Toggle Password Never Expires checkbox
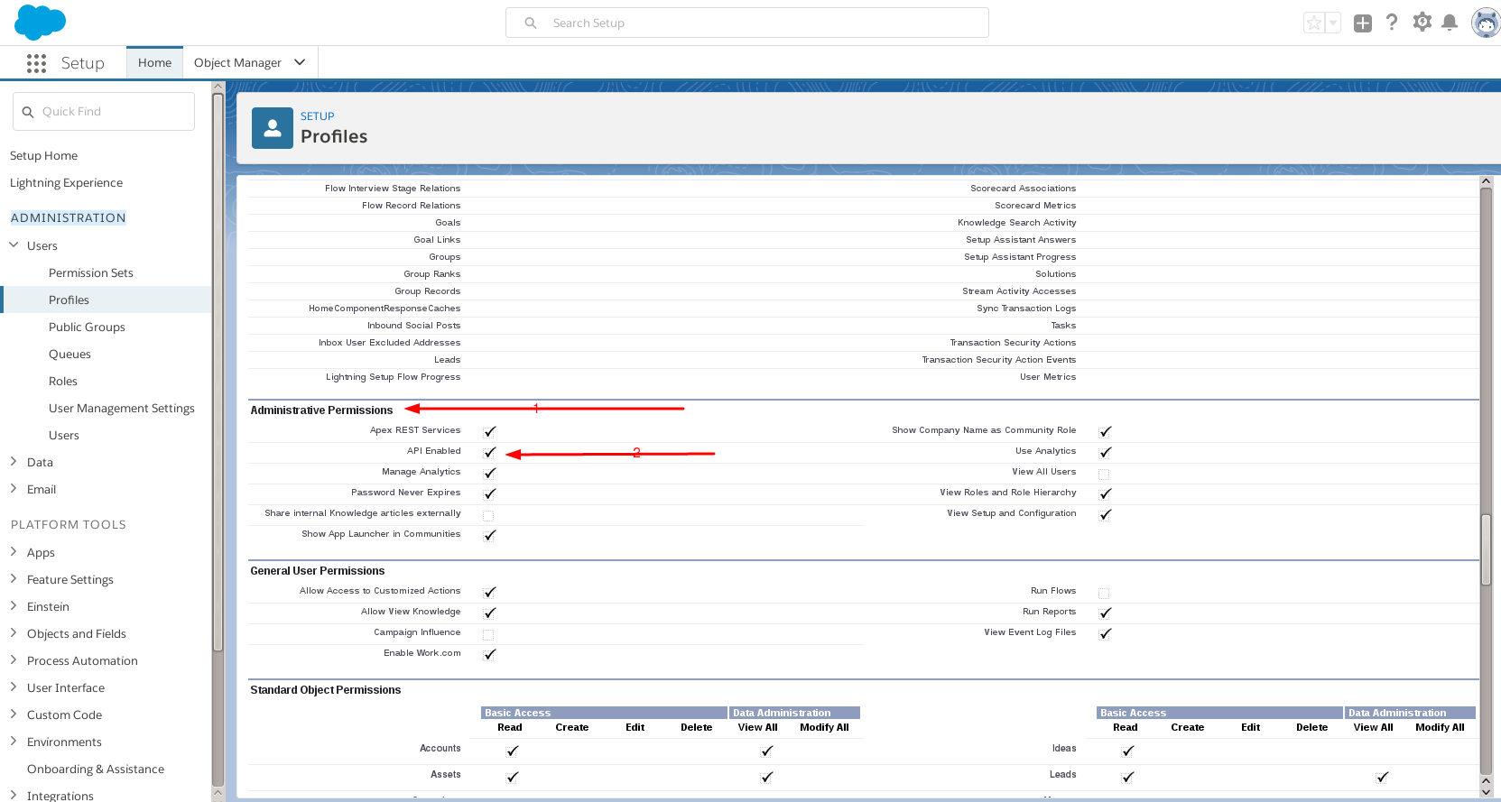Screen dimensions: 1501x802 tap(489, 493)
